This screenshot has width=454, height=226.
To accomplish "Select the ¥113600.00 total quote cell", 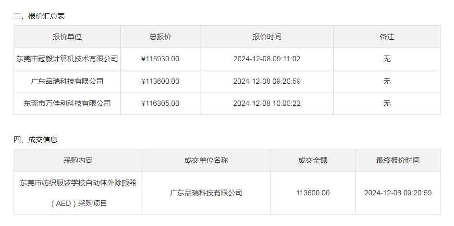I will coord(160,81).
